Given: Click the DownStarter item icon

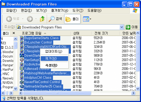Looking at the screenshot, I should click(22, 55).
